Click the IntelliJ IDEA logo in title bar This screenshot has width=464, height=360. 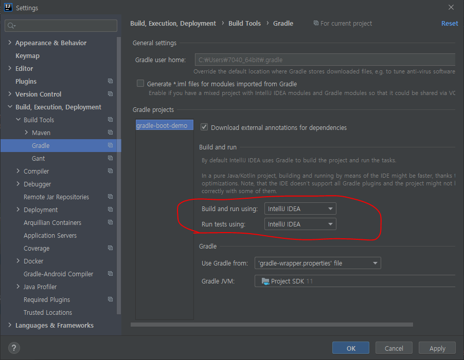(x=8, y=7)
